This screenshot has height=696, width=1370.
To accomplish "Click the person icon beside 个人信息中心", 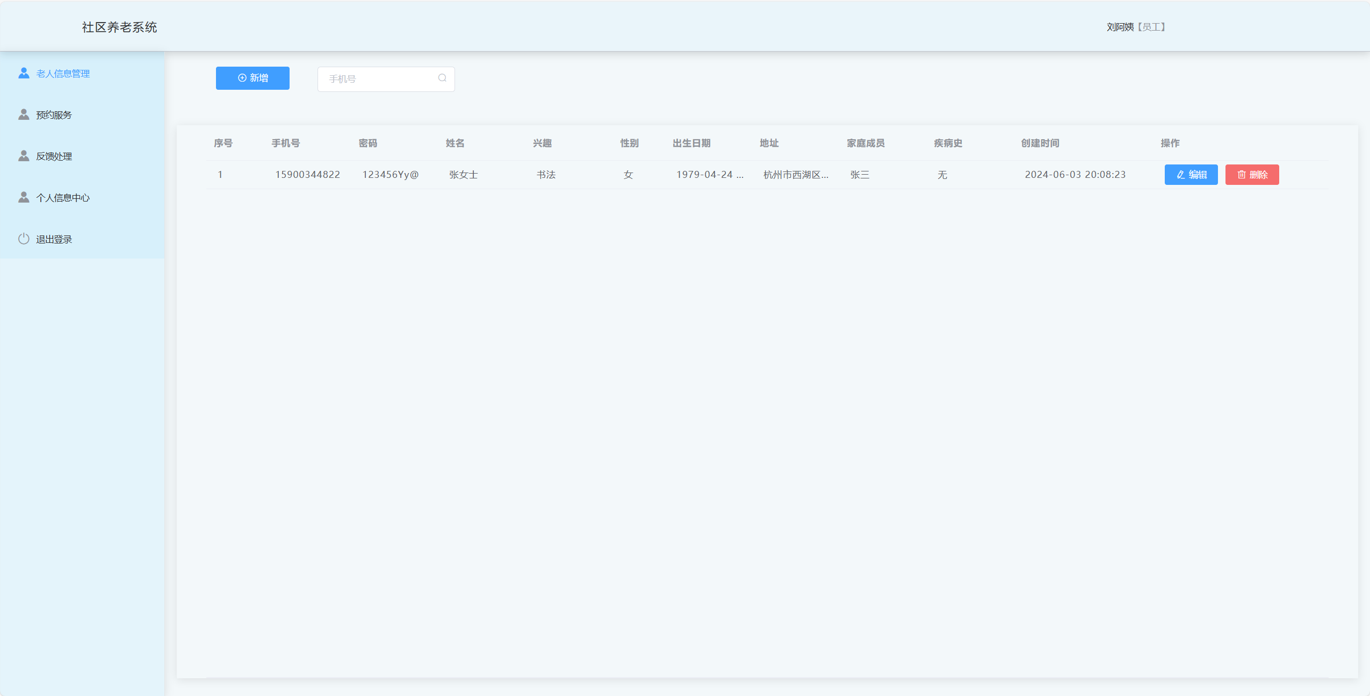I will (24, 197).
